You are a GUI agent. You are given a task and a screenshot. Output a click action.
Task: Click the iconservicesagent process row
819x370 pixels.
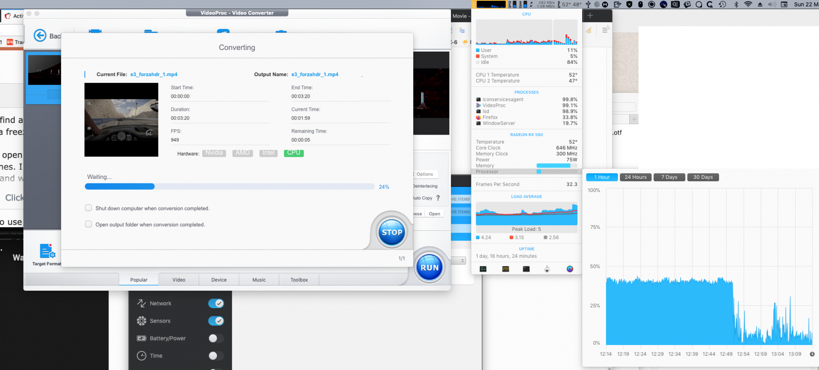pyautogui.click(x=527, y=99)
